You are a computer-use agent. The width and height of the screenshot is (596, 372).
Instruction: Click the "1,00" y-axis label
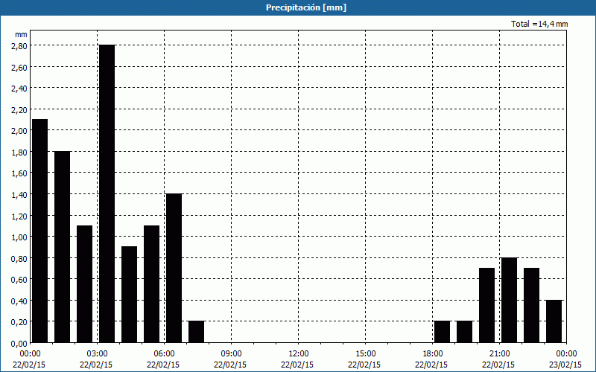[x=20, y=237]
